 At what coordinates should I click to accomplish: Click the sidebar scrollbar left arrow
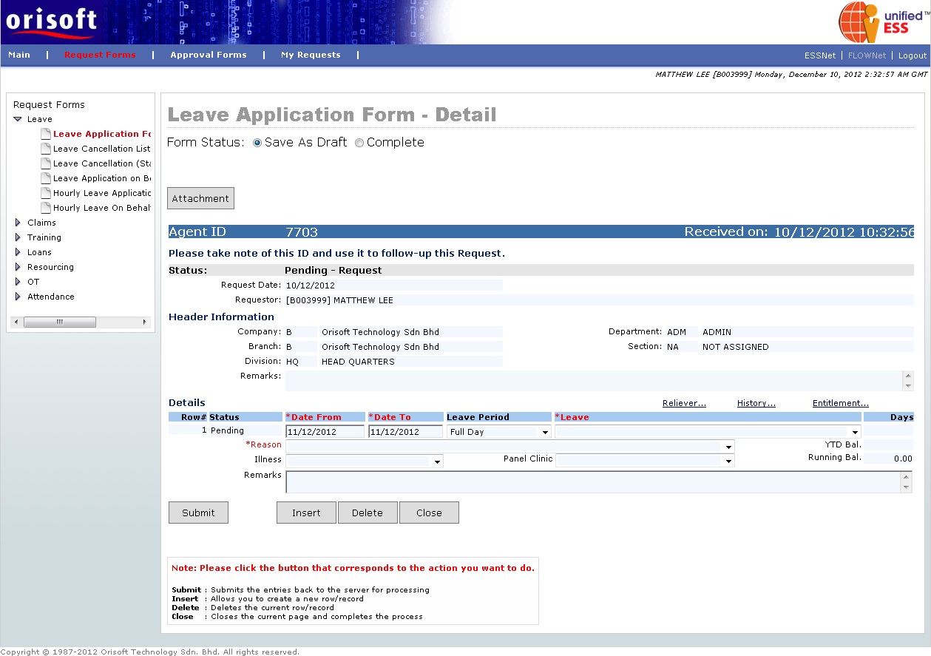tap(16, 322)
